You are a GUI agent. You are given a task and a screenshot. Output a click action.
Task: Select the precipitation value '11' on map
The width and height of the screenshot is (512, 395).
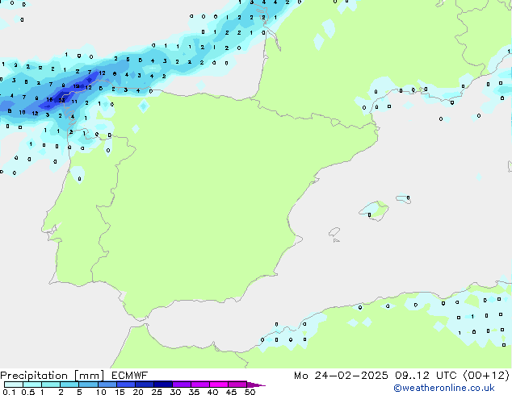pyautogui.click(x=74, y=102)
